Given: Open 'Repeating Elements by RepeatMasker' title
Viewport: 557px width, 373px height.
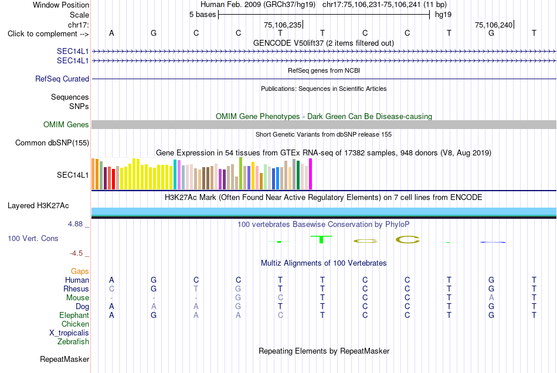Looking at the screenshot, I should 324,351.
